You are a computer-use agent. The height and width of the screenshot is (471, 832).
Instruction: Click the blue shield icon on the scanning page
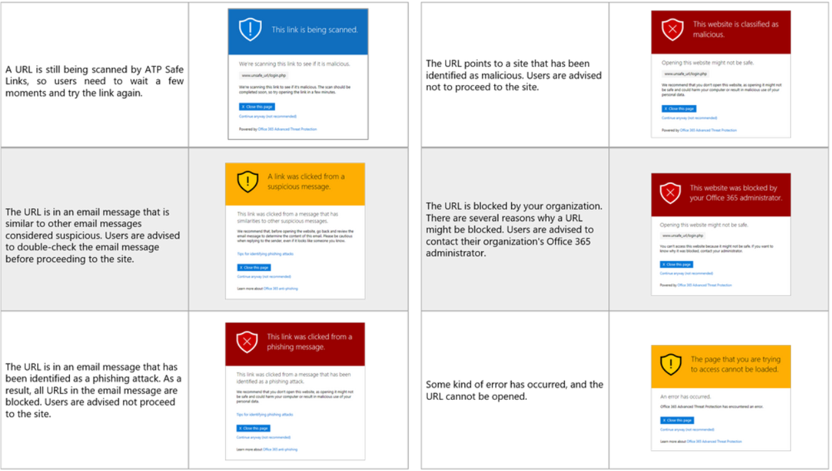coord(249,30)
